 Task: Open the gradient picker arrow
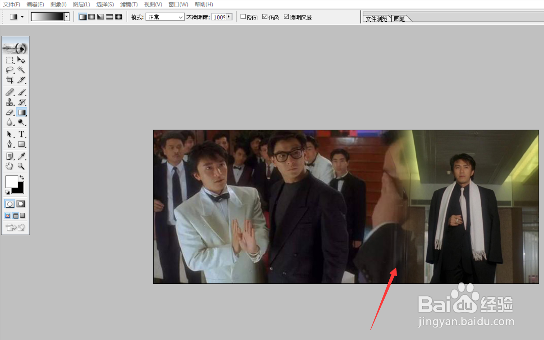pos(67,17)
